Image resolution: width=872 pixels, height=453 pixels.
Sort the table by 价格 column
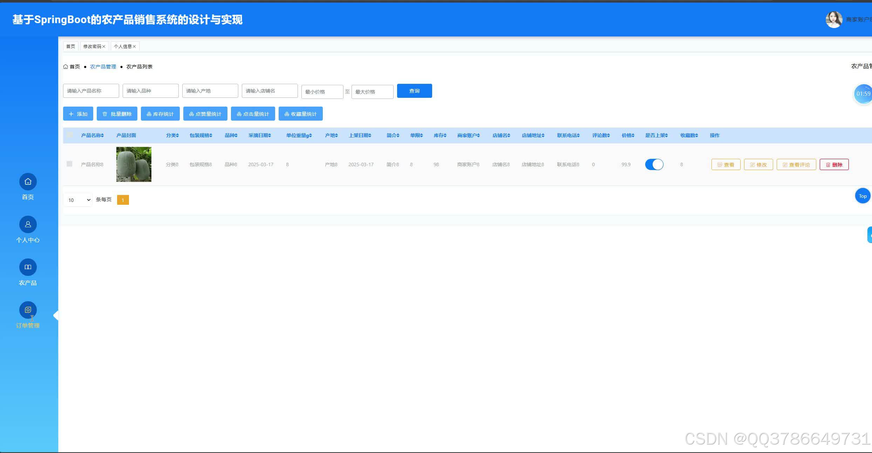tap(627, 135)
